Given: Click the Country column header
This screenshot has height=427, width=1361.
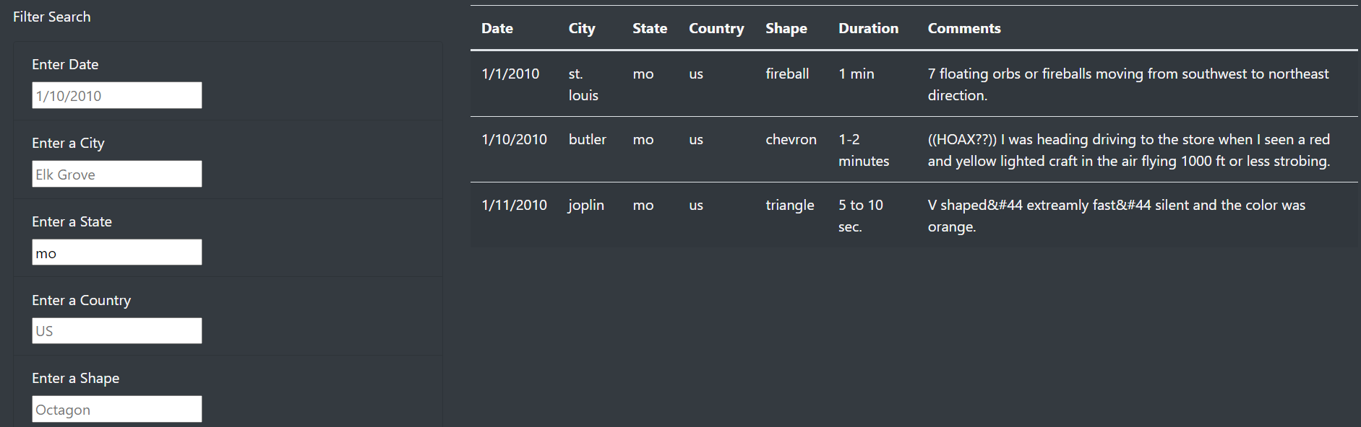Looking at the screenshot, I should [716, 28].
